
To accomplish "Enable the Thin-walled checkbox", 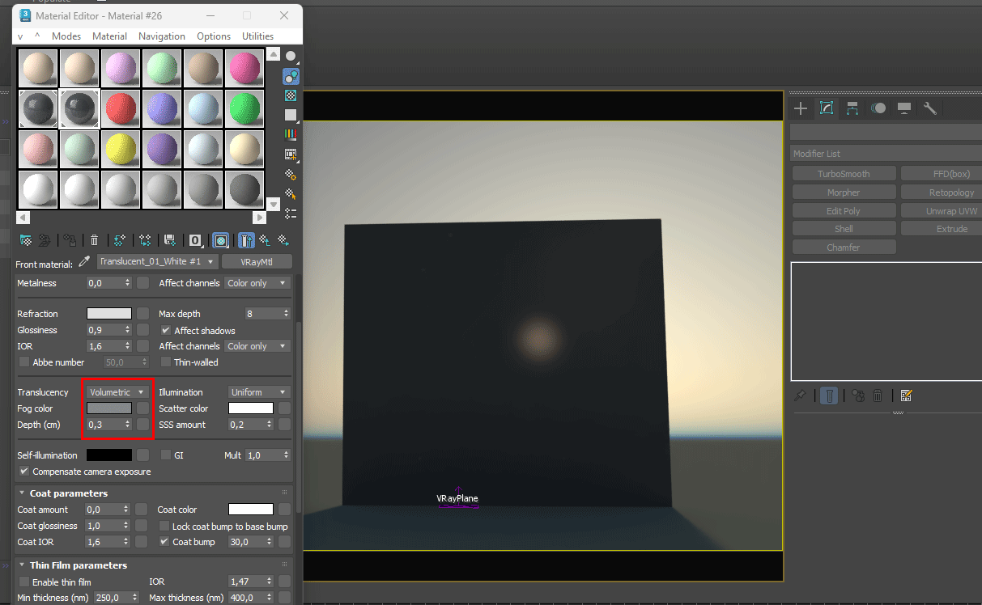I will coord(166,362).
